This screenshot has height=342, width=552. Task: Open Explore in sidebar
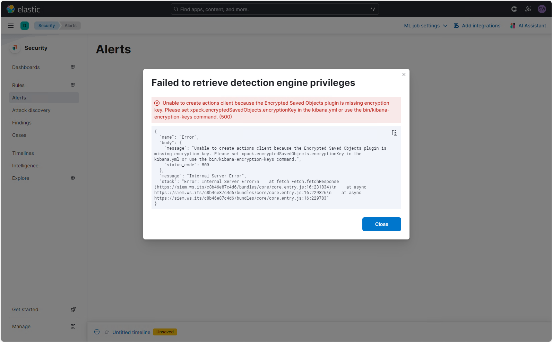[x=21, y=178]
